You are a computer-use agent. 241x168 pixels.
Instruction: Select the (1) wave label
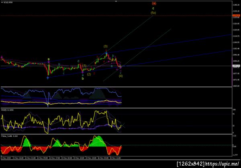pyautogui.click(x=84, y=66)
